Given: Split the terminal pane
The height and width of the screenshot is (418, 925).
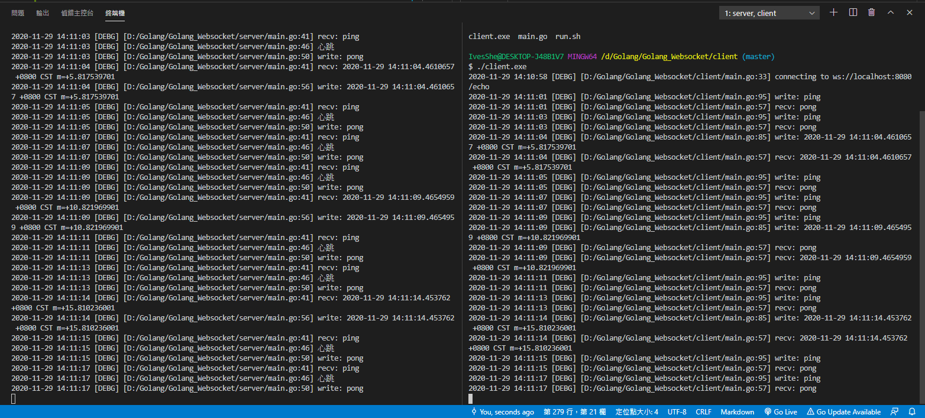Looking at the screenshot, I should [x=853, y=12].
